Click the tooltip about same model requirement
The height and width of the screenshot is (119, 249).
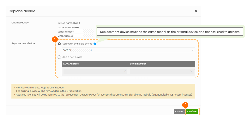[x=170, y=32]
